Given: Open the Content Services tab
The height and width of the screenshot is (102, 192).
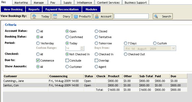Looking at the screenshot, I should [x=108, y=2].
